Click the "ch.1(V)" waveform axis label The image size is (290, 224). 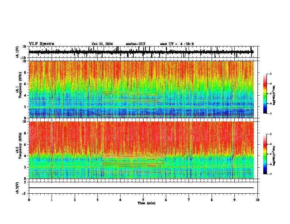[18, 52]
